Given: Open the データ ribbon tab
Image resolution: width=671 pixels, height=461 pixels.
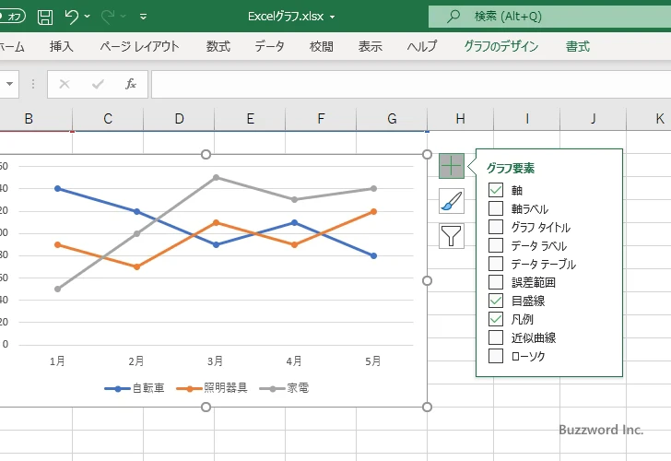Looking at the screenshot, I should [269, 46].
